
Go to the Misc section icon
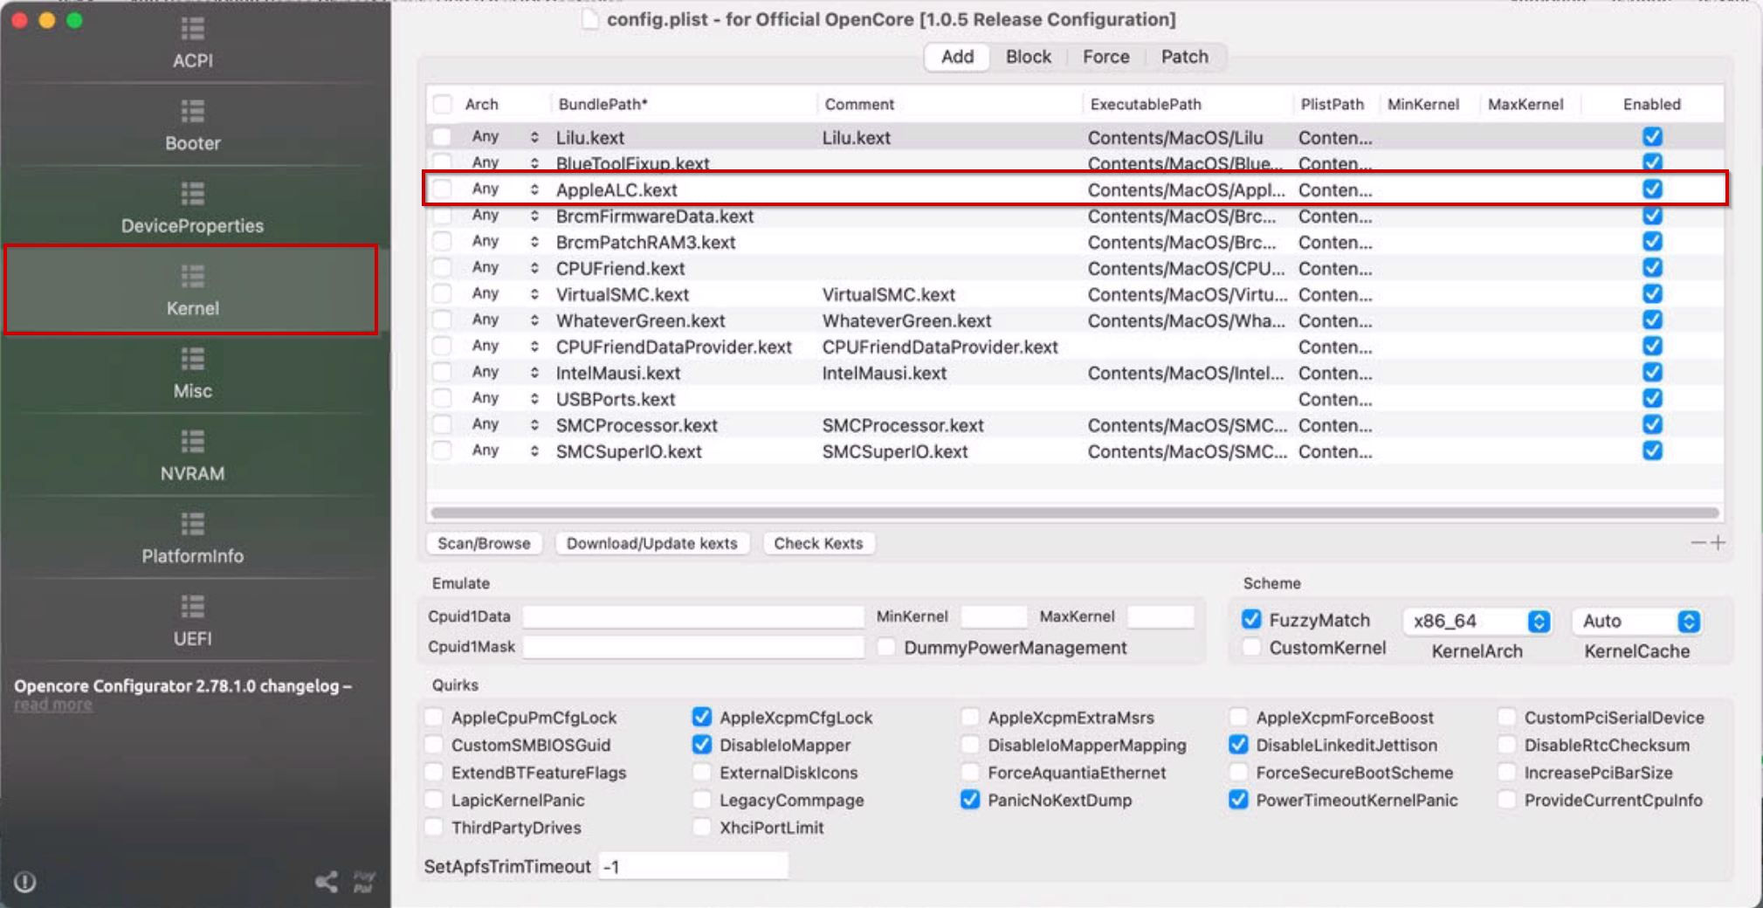(x=192, y=360)
